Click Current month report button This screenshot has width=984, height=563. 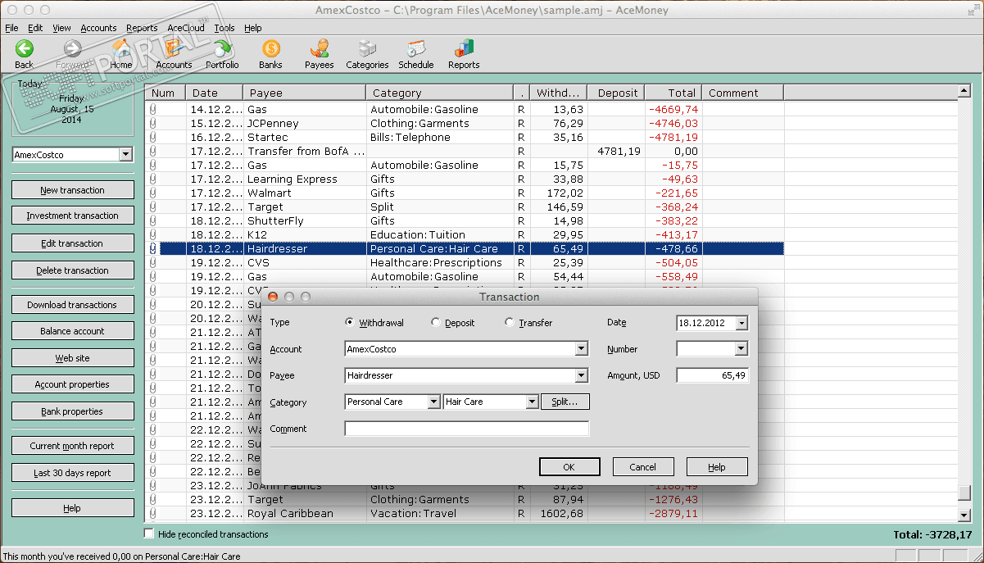pos(73,446)
